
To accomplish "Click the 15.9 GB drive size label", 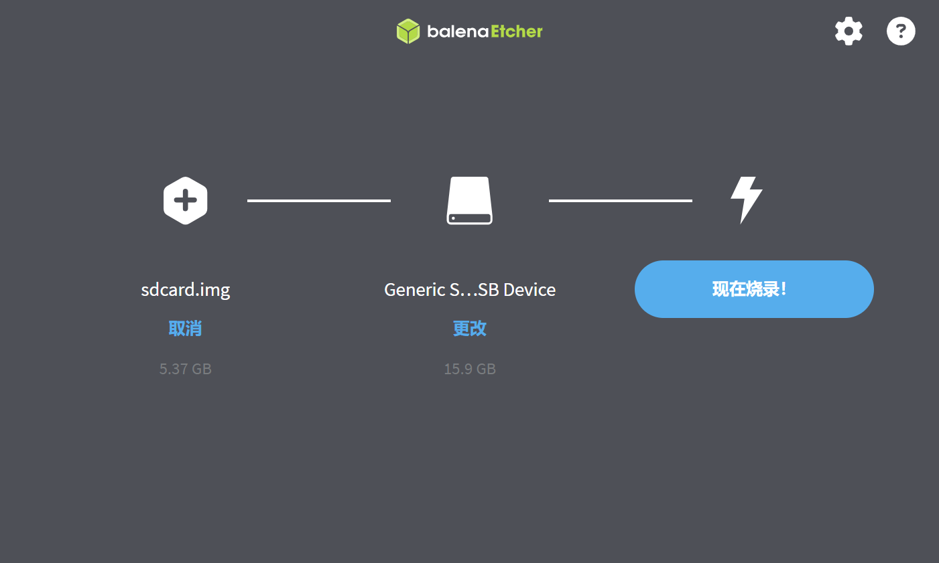I will 470,369.
